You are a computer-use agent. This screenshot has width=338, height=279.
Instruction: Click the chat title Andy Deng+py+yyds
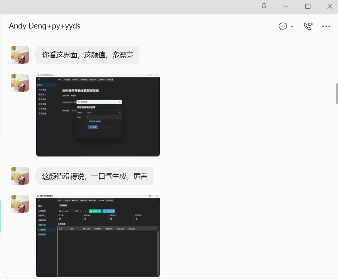(x=45, y=26)
